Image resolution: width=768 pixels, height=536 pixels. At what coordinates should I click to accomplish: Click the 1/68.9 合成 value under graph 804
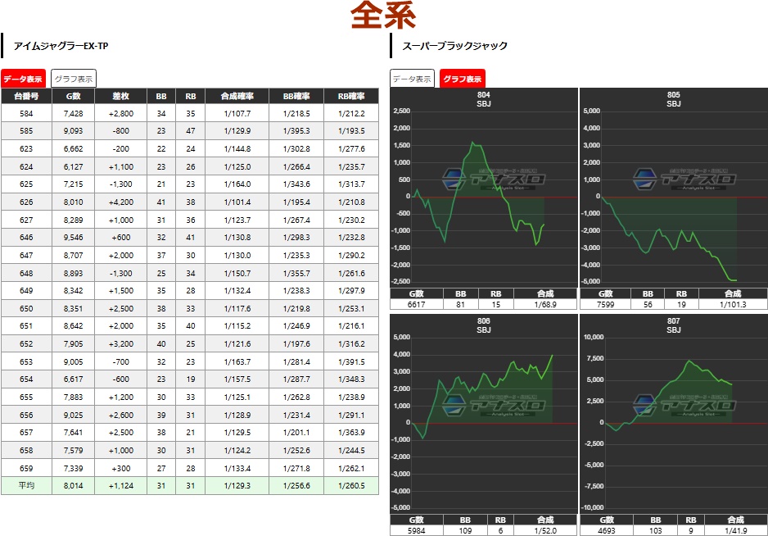545,305
